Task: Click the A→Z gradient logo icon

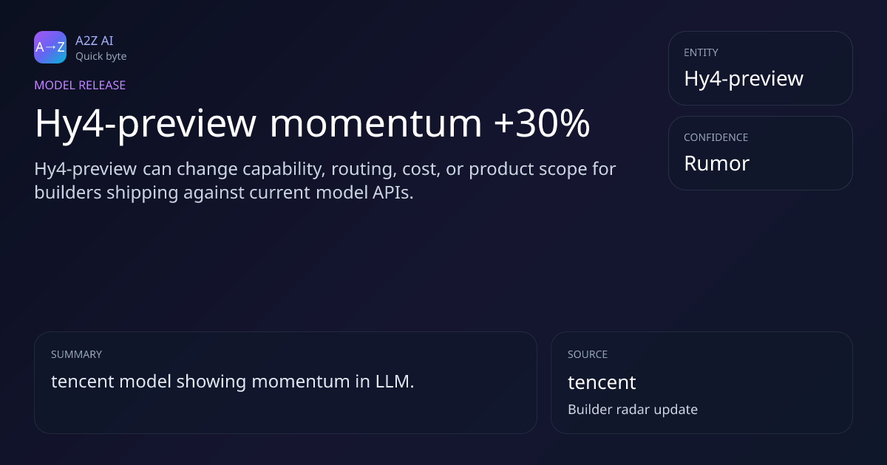Action: 50,47
